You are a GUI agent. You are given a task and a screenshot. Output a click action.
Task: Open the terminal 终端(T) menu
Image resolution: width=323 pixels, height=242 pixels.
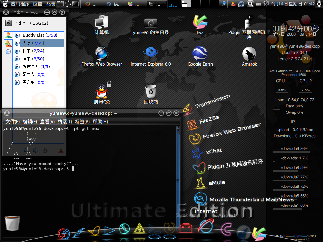pos(65,122)
